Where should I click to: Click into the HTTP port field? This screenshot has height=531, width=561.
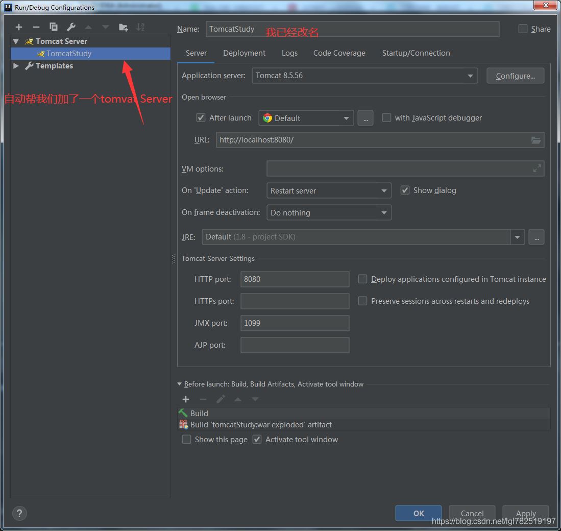(295, 279)
